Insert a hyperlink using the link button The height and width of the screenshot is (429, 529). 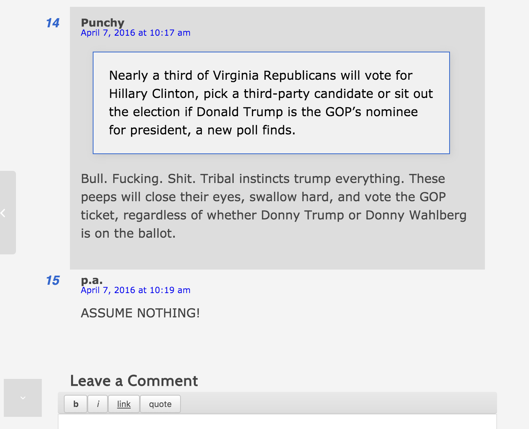coord(124,404)
